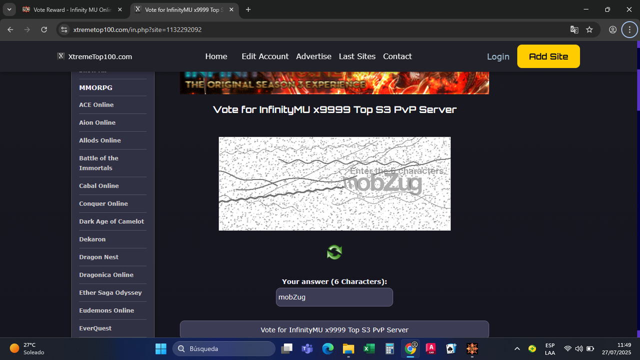Open the Advertise page
Screen dimensions: 640x360
click(313, 56)
